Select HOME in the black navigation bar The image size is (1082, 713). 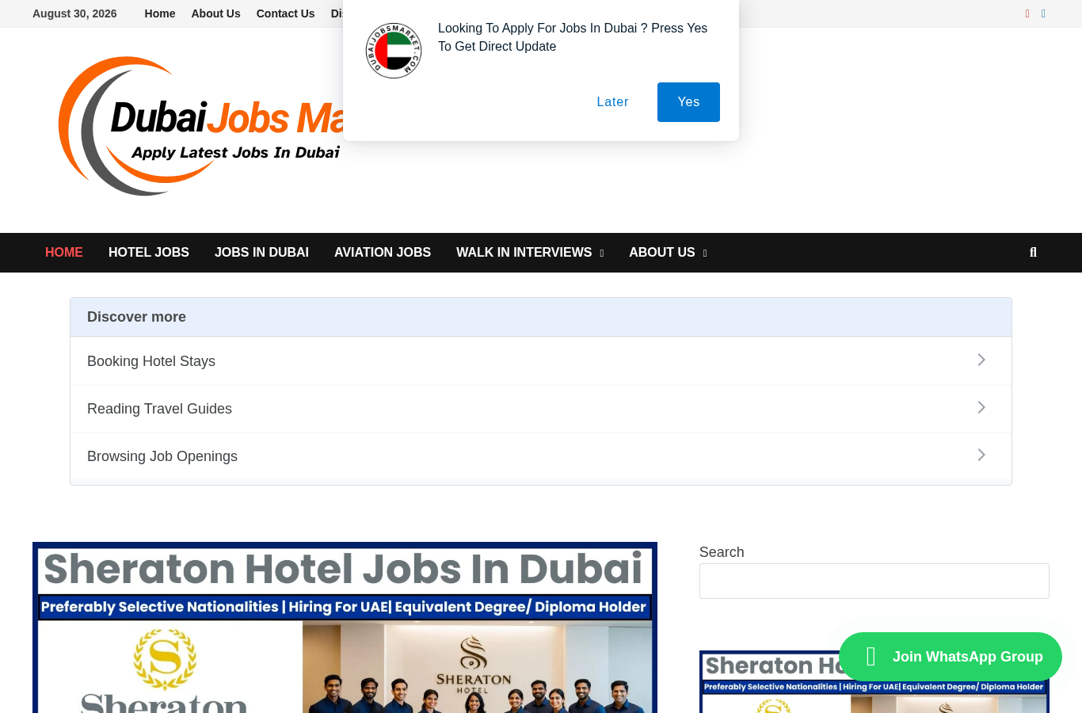tap(64, 253)
